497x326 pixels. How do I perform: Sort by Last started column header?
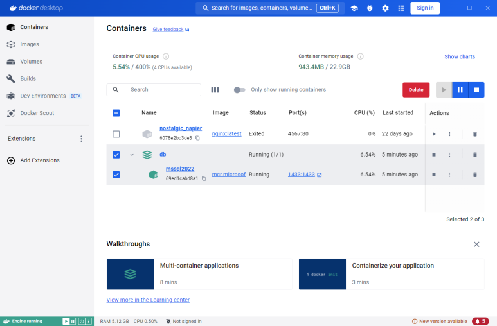tap(398, 113)
